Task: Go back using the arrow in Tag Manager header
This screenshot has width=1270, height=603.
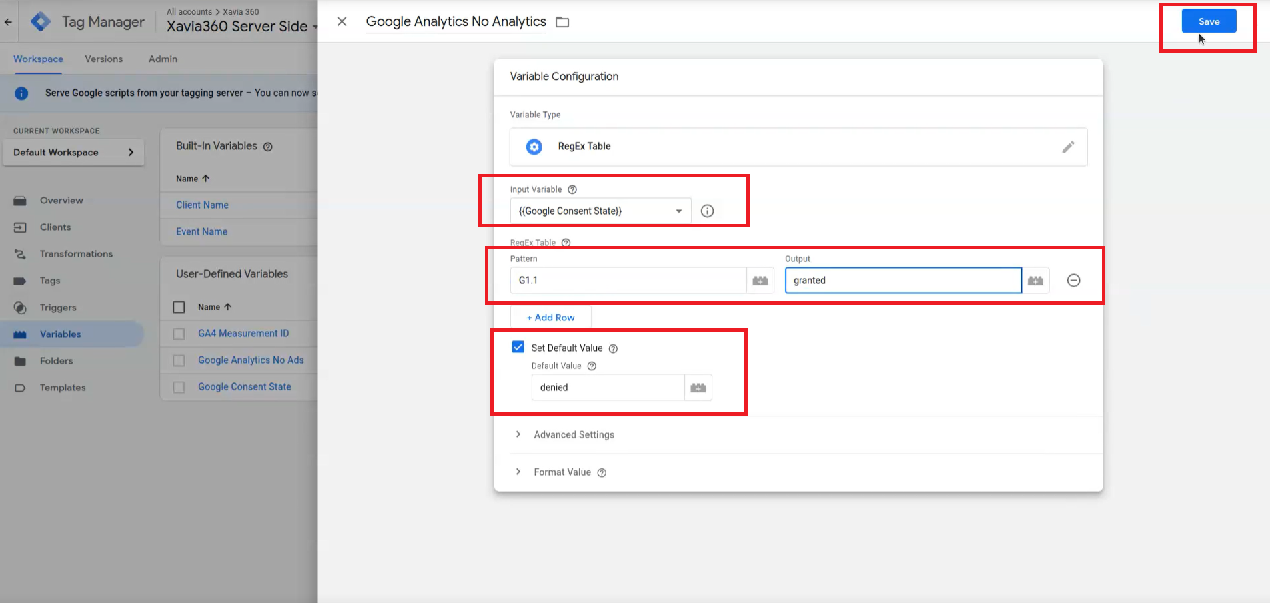Action: (8, 22)
